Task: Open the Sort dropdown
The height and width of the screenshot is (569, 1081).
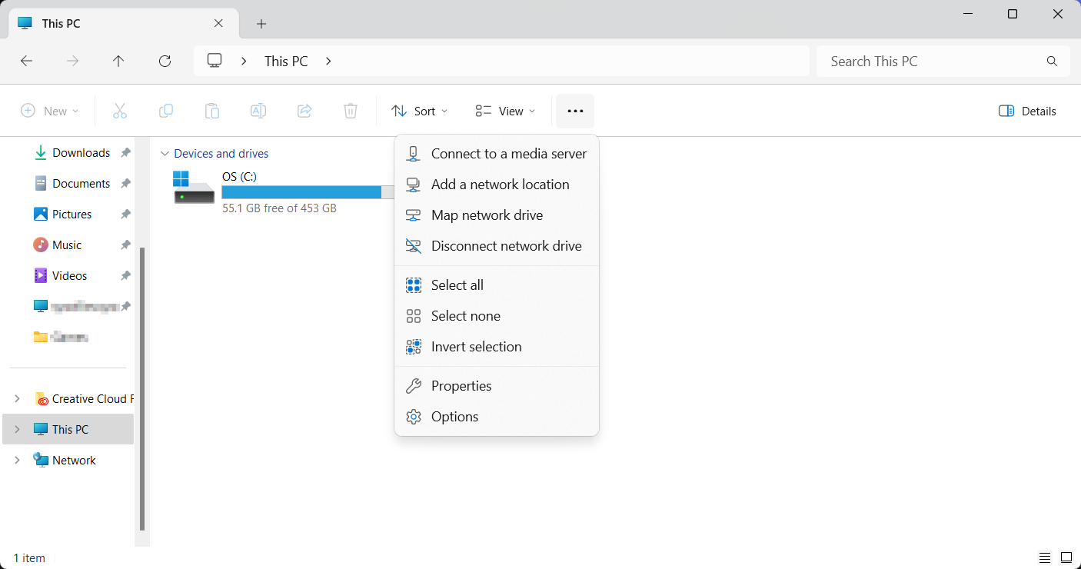Action: (x=419, y=111)
